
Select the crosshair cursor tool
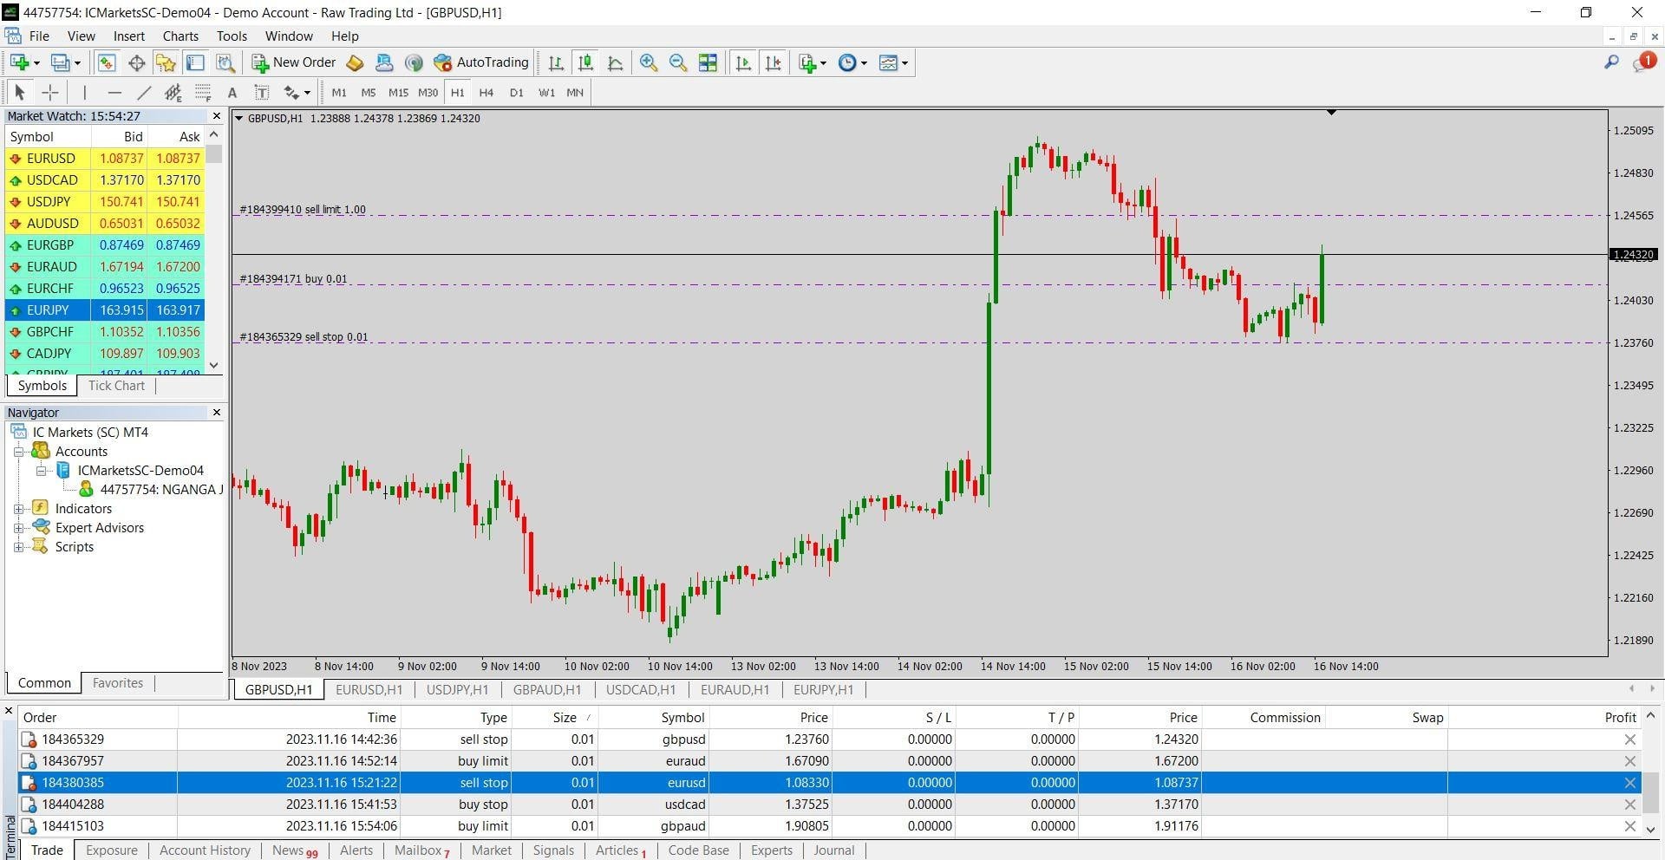50,93
